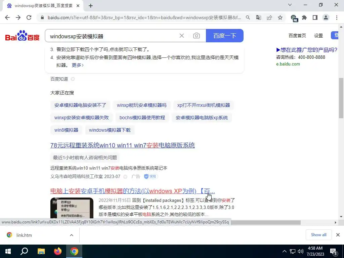The width and height of the screenshot is (344, 258).
Task: Go forward with the browser forward arrow
Action: [x=18, y=17]
